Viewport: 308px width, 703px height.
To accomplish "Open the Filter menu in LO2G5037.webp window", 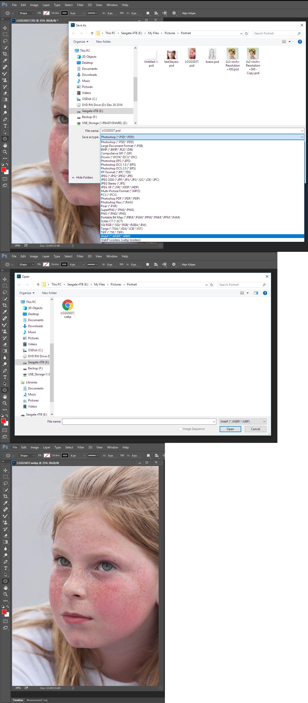I will 81,447.
